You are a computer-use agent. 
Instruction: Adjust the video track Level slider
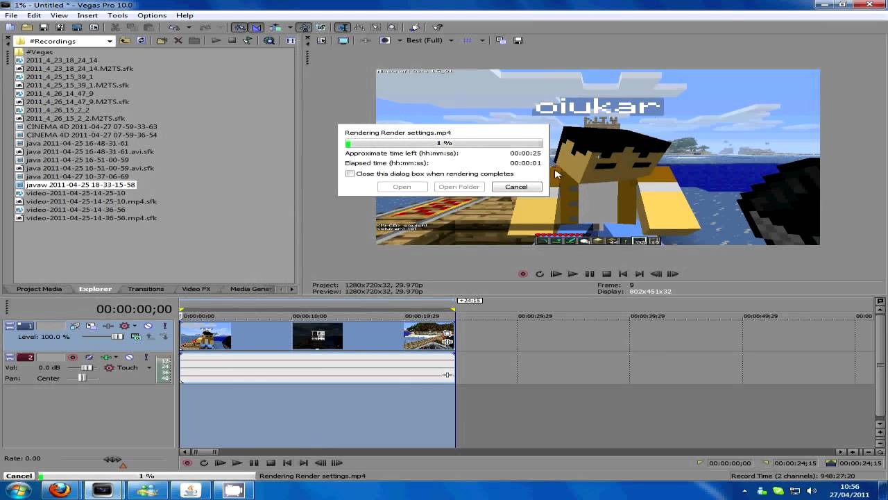click(118, 337)
